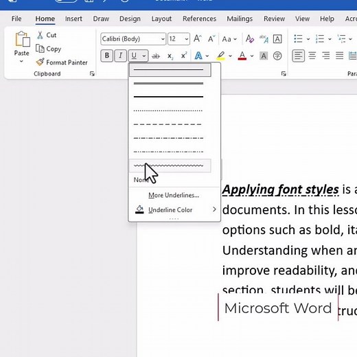Select Align Right paragraph alignment

[325, 56]
